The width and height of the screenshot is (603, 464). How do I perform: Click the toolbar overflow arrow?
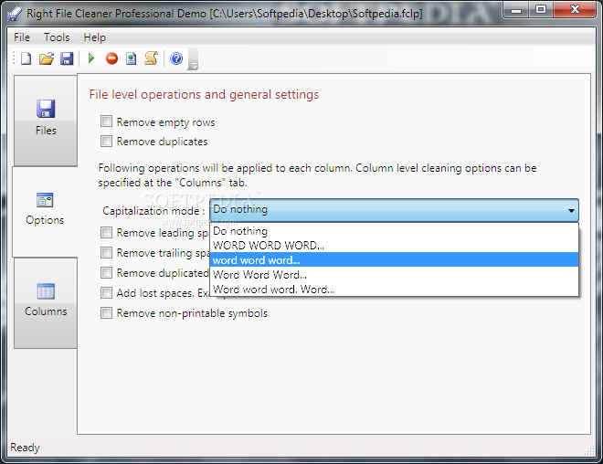(x=193, y=59)
